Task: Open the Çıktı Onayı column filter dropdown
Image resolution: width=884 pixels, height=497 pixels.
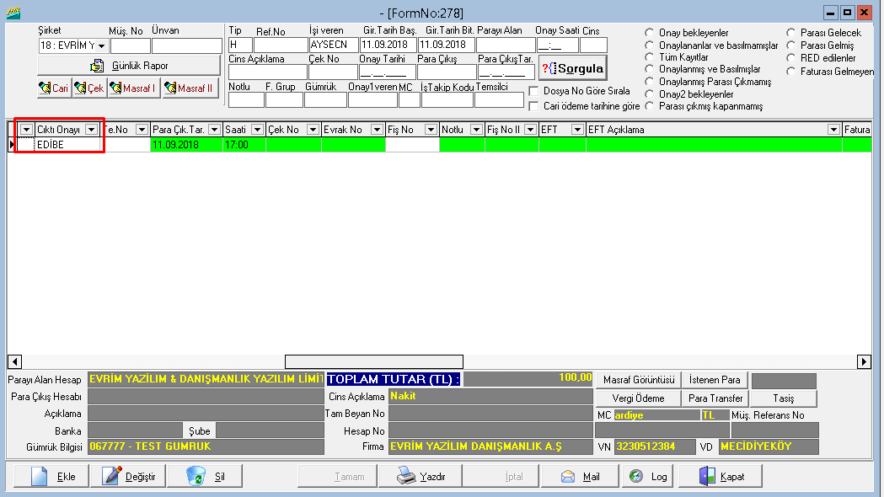Action: (x=91, y=130)
